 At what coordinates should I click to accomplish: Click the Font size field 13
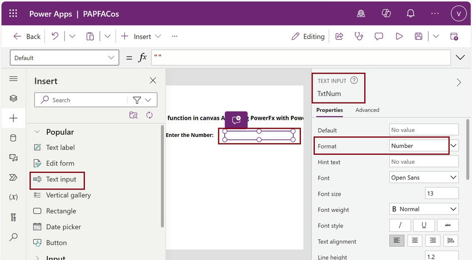pyautogui.click(x=441, y=193)
